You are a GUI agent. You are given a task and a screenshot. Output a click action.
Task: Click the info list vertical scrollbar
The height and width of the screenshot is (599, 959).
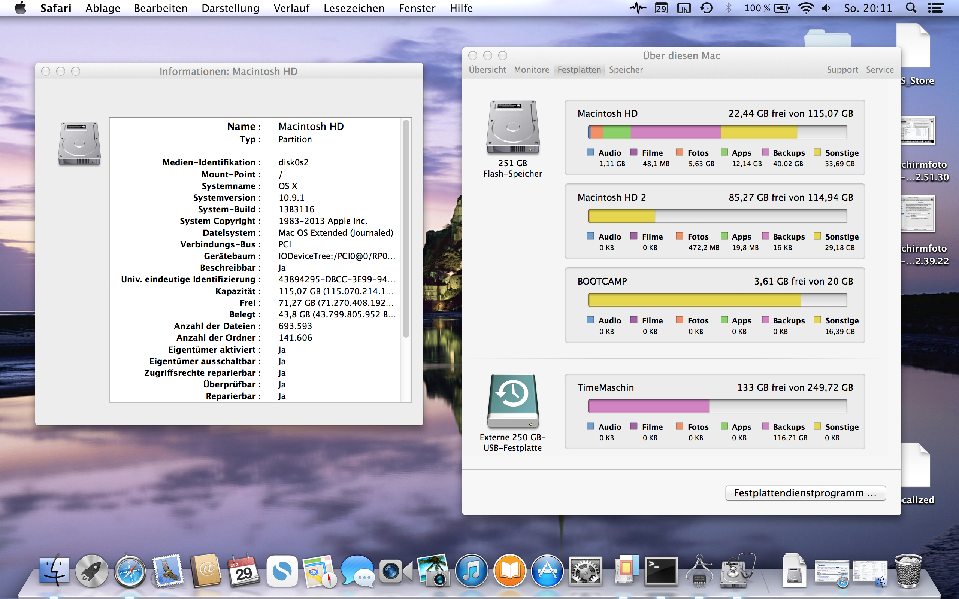click(406, 228)
